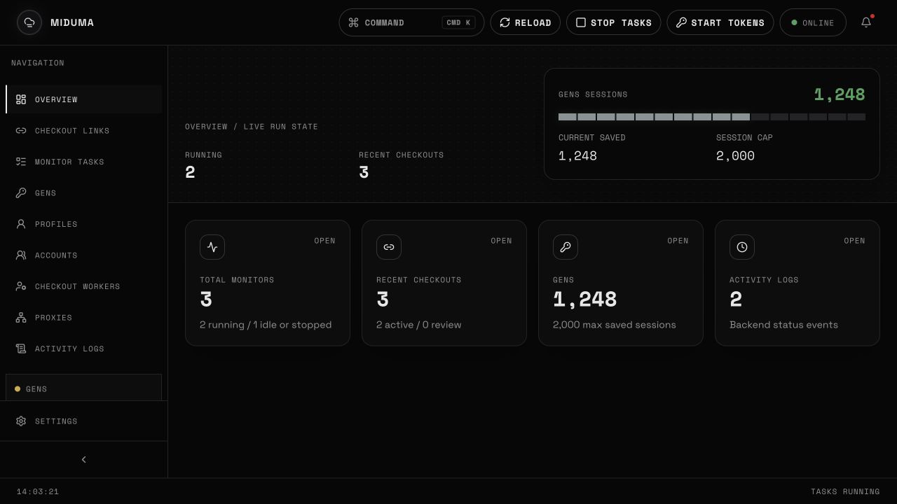
Task: Click the Proxies network icon
Action: click(21, 318)
